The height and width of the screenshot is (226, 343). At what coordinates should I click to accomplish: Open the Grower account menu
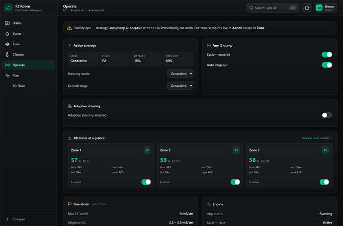click(x=326, y=8)
